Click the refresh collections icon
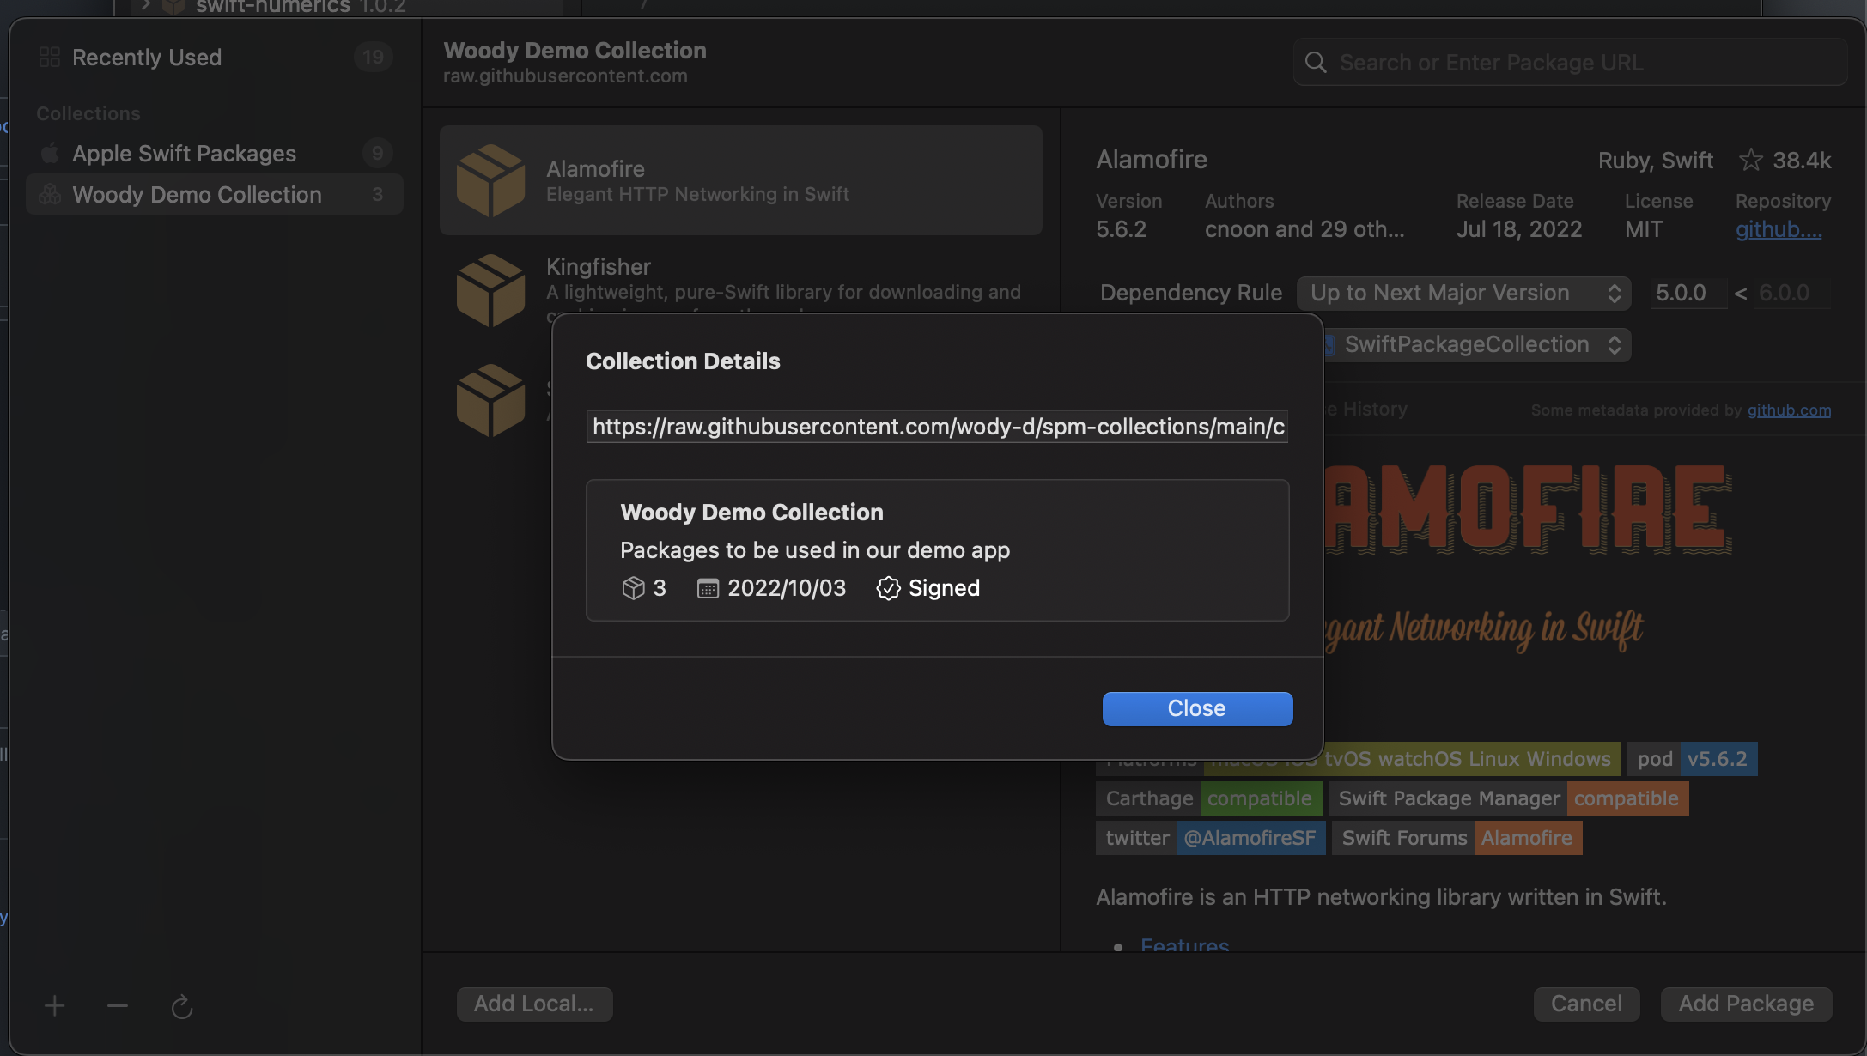The image size is (1867, 1056). point(182,1006)
